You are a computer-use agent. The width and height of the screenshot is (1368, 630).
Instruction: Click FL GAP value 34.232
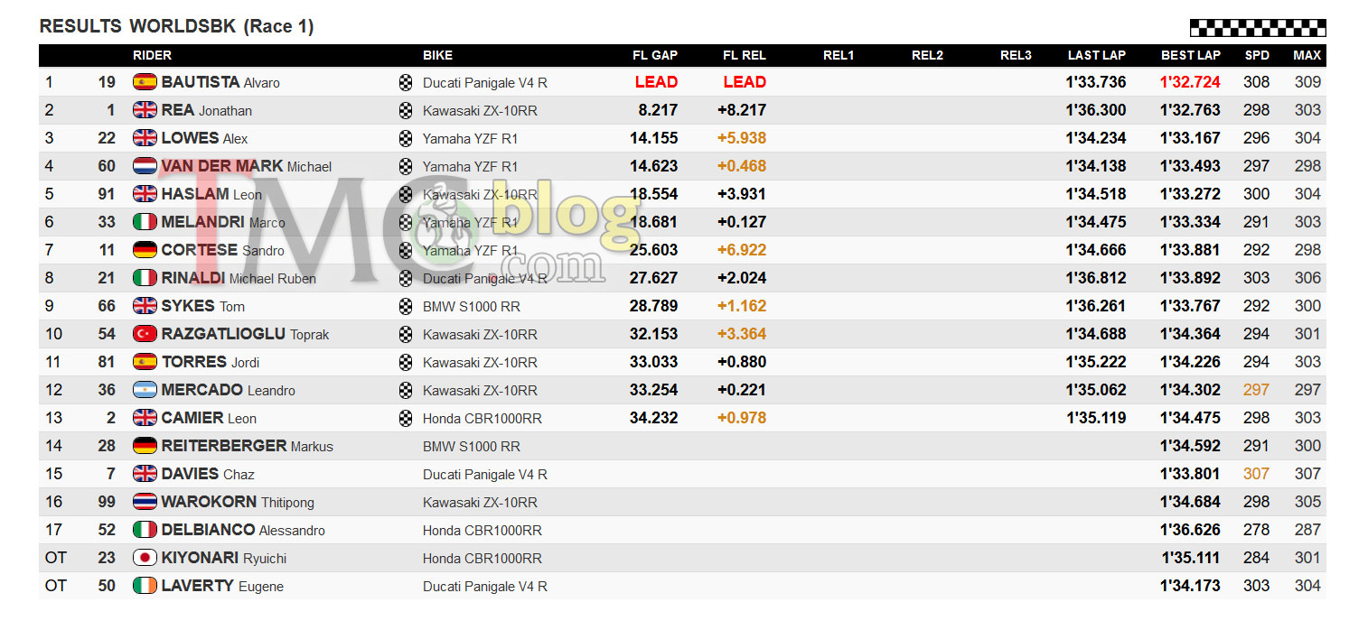pos(653,418)
